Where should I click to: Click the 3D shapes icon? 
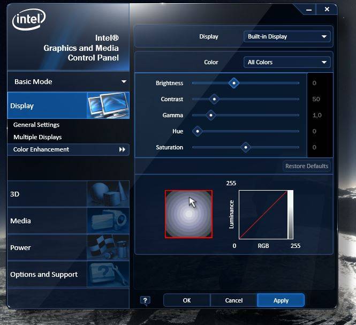[108, 194]
